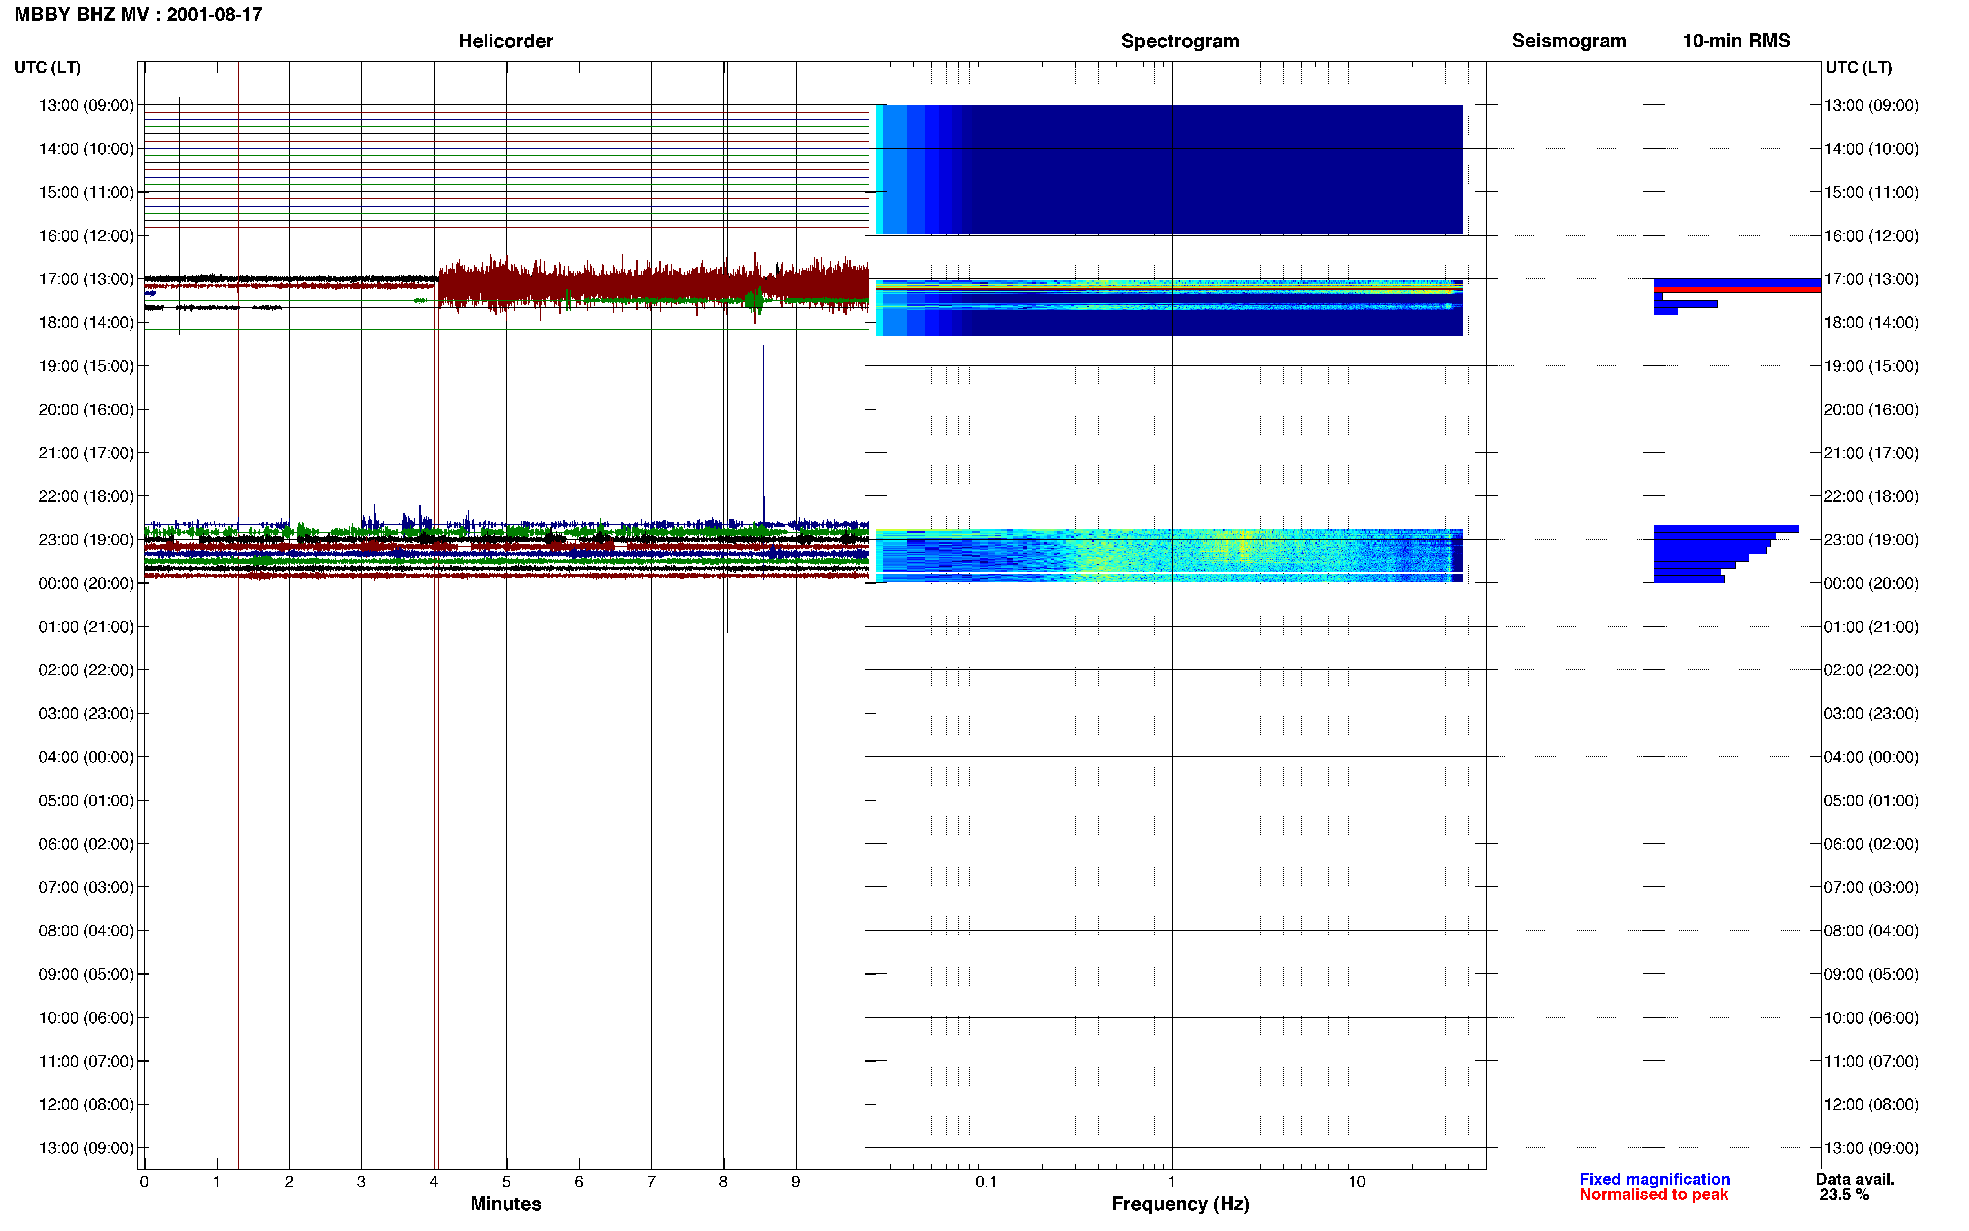Click the longest blue RMS bar near 23:00
Viewport: 1969px width, 1231px height.
point(1726,528)
